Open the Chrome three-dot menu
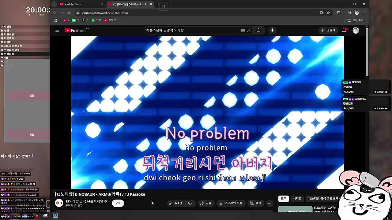392x220 pixels. [364, 13]
